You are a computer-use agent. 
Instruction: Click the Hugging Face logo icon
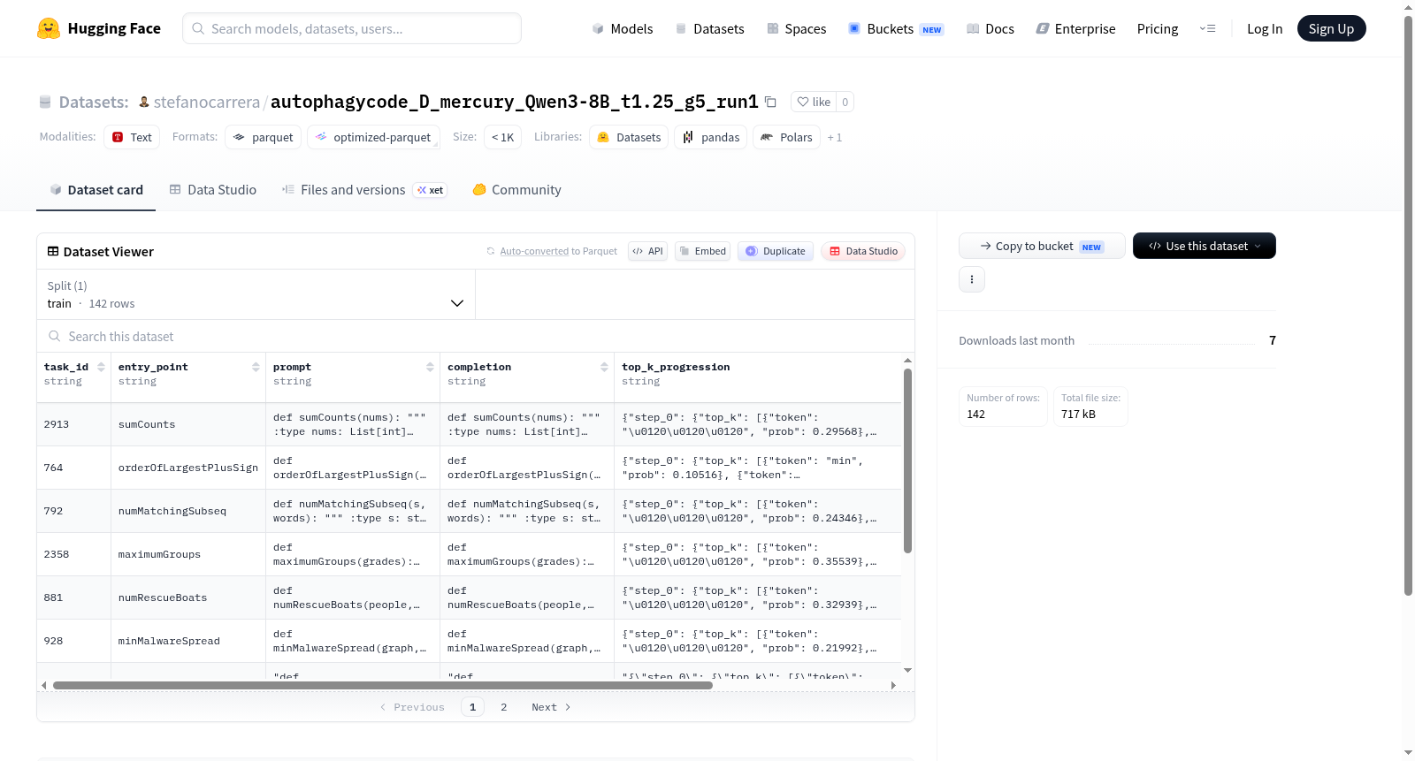(x=49, y=28)
